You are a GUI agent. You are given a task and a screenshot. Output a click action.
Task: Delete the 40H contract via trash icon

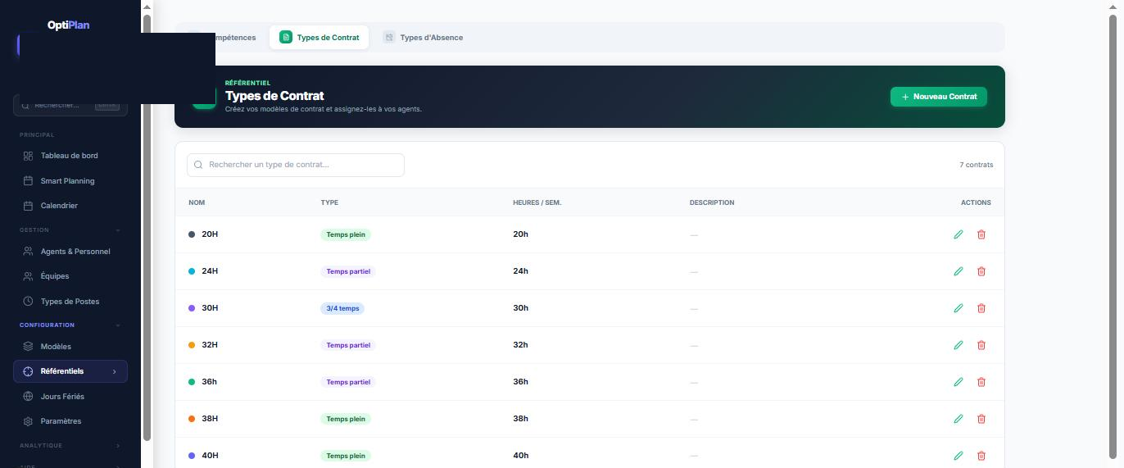pyautogui.click(x=981, y=456)
